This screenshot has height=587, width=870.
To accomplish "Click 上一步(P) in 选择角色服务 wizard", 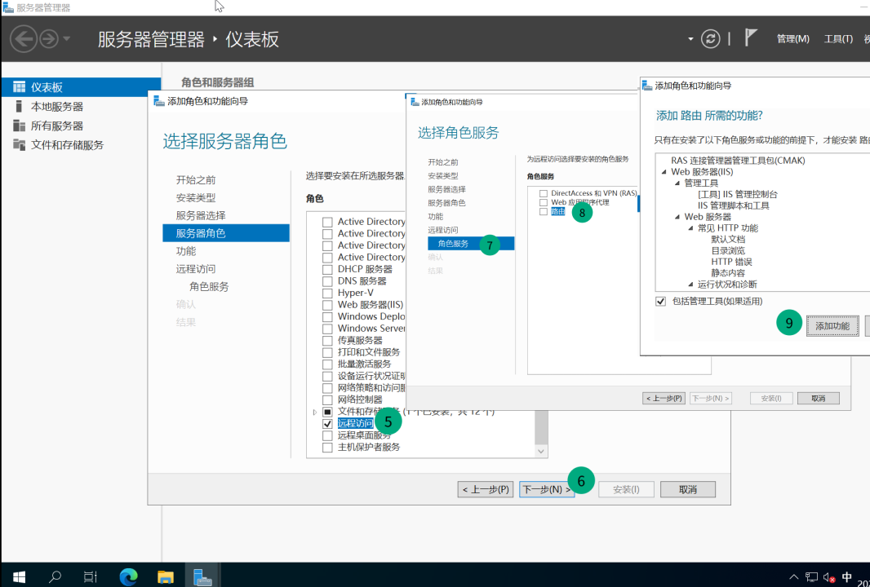I will coord(664,398).
